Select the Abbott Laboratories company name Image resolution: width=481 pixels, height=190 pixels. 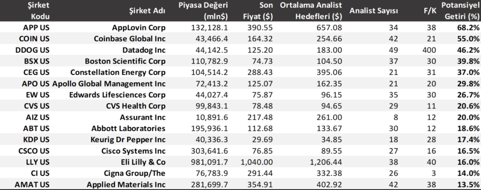point(133,128)
